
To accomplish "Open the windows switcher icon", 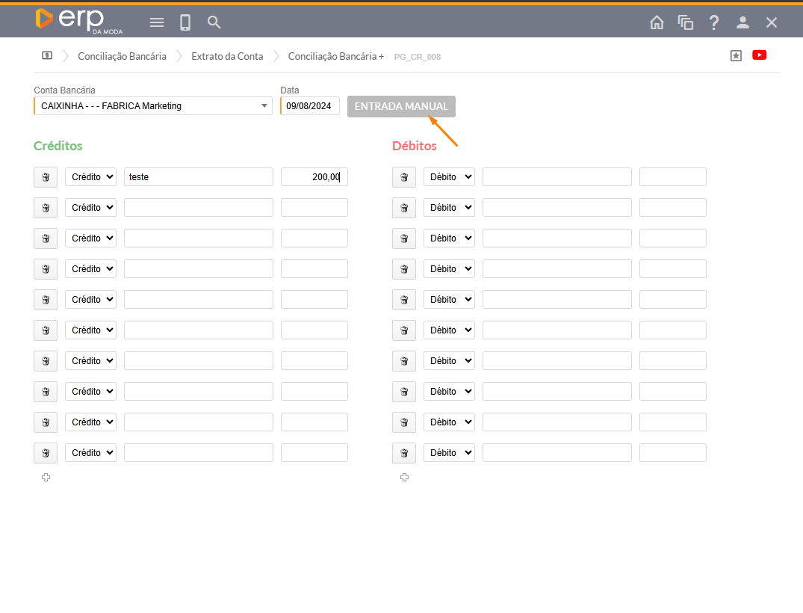I will tap(685, 22).
